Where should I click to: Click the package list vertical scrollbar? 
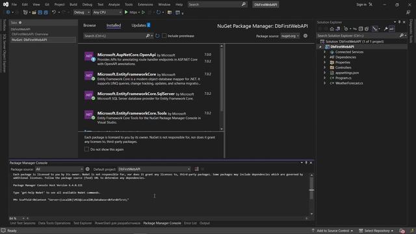pos(222,88)
